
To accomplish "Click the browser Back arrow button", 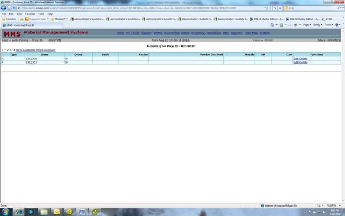I will (3, 8).
